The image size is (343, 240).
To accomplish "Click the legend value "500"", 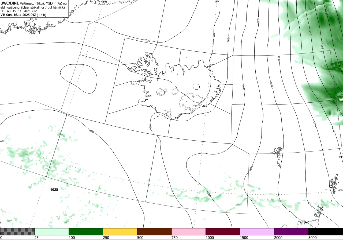I will click(140, 238).
